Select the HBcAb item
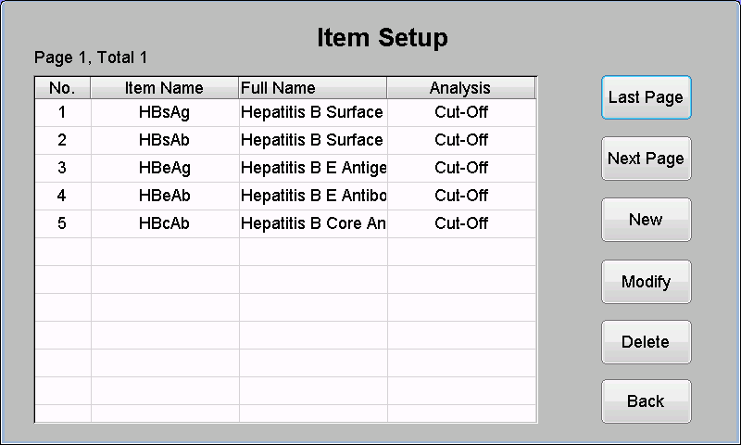 coord(164,224)
